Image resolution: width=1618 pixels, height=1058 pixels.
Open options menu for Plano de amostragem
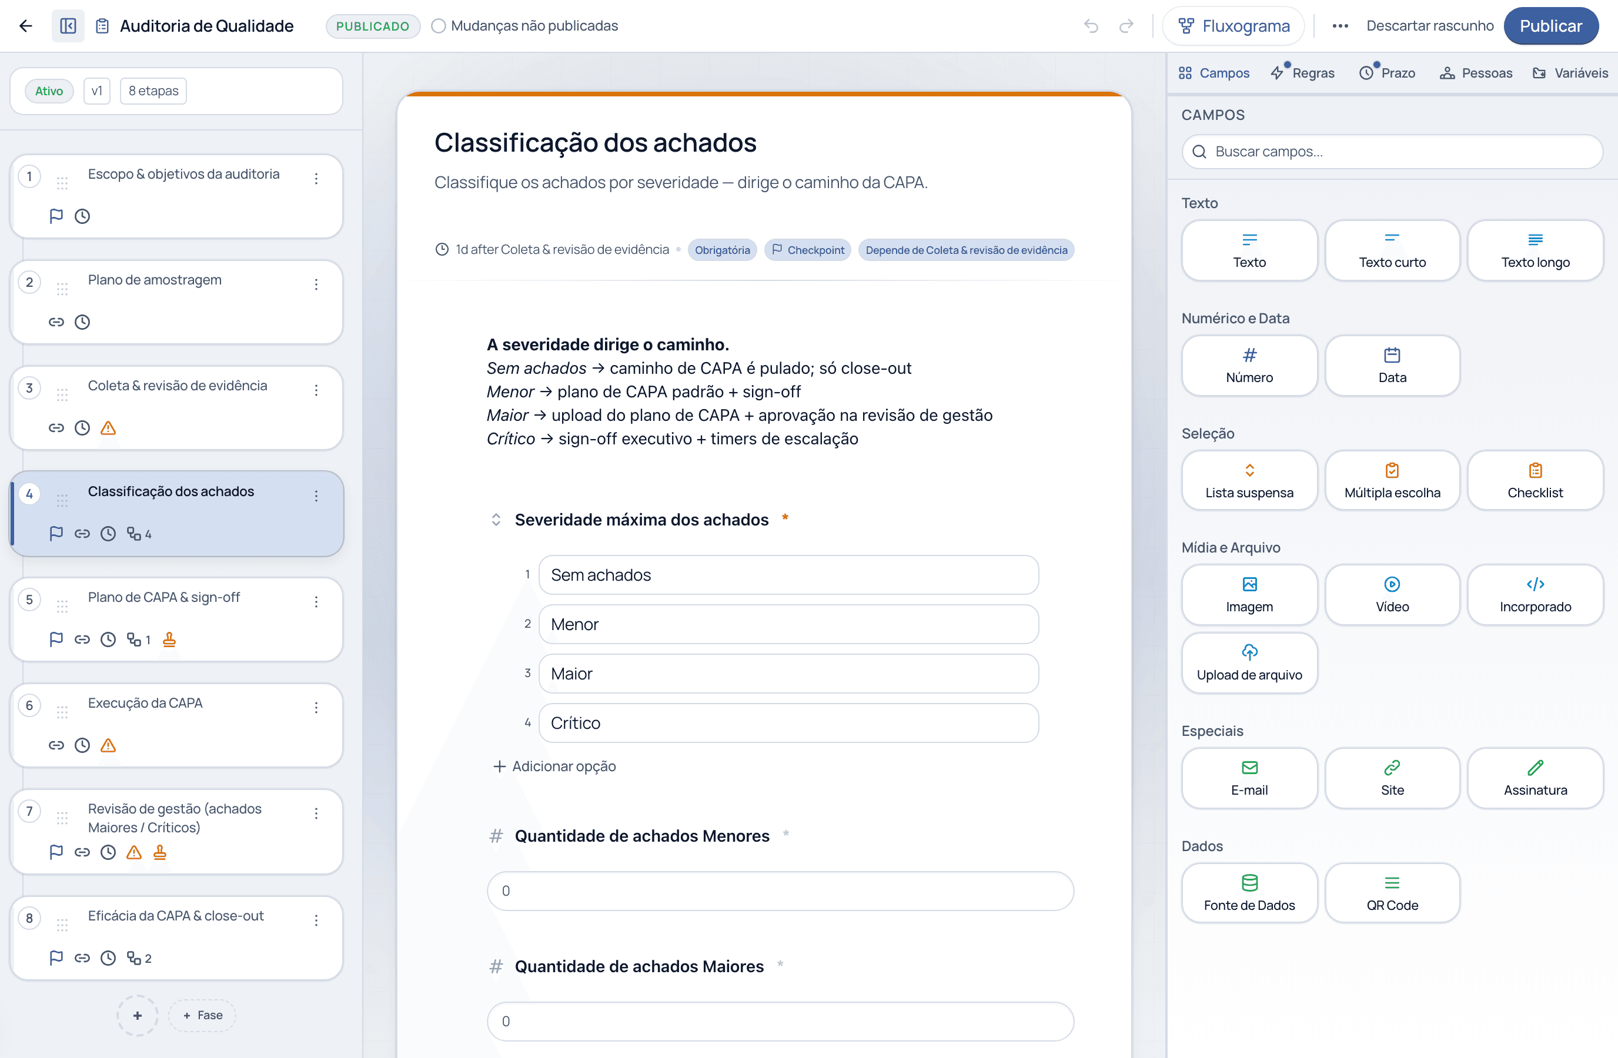[x=316, y=284]
